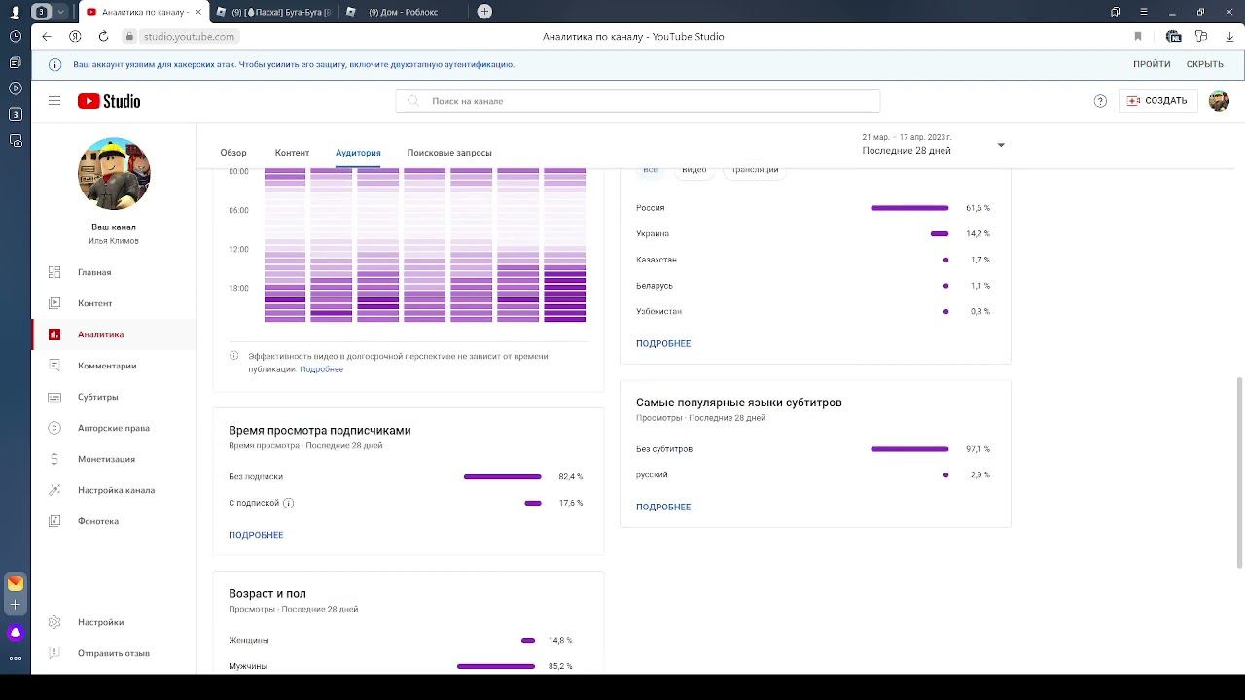
Task: Expand the browser tab group arrow
Action: 62,12
